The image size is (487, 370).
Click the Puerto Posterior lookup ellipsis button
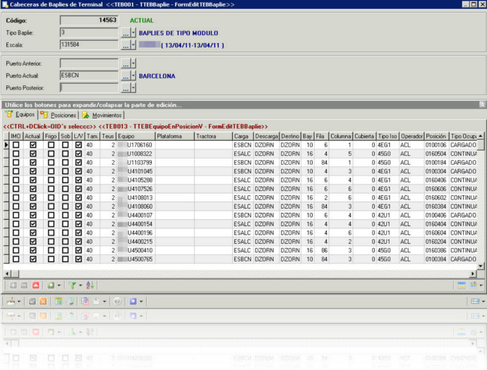126,88
